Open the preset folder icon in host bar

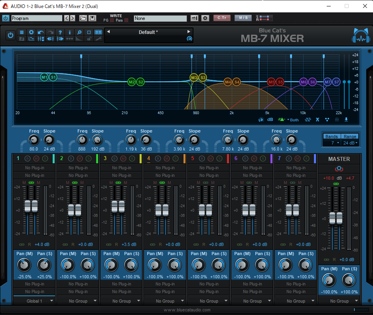[83, 18]
